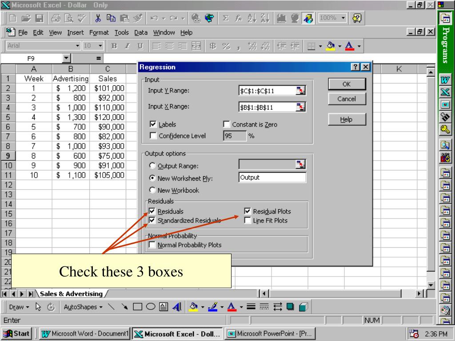Click the Sort Descending icon

point(265,18)
